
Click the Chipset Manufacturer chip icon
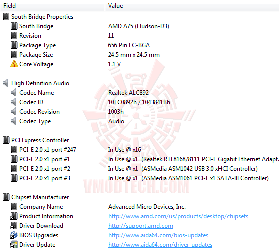(6, 197)
